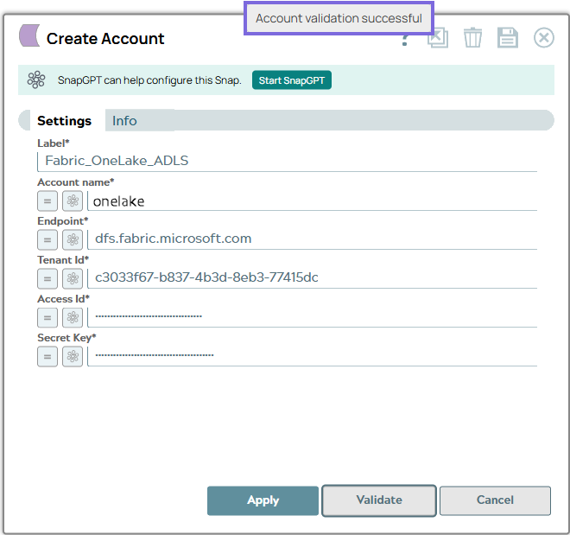Image resolution: width=570 pixels, height=535 pixels.
Task: Click the Start SnapGPT button
Action: pyautogui.click(x=292, y=80)
